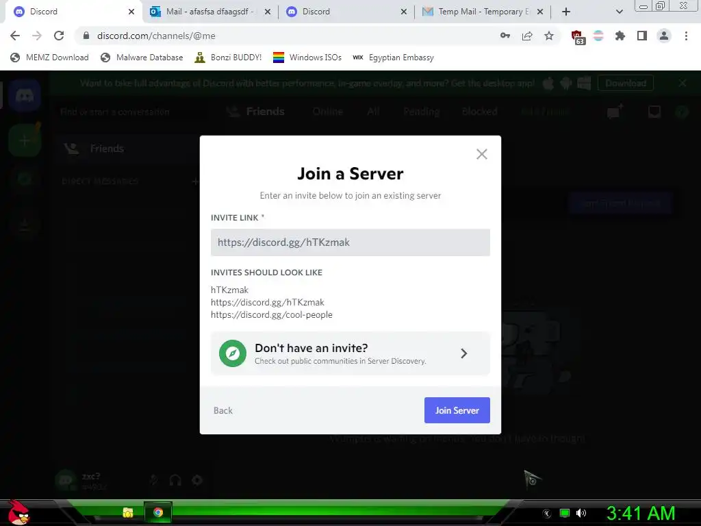Open Chrome extensions puzzle icon
701x526 pixels.
click(x=620, y=36)
